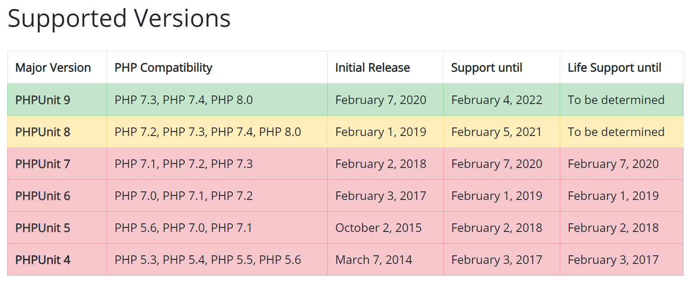Click the PHPUnit 5 row label

43,228
